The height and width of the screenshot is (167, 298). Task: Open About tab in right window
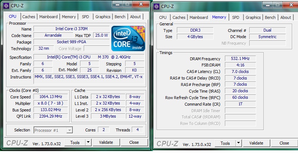[x=286, y=17]
